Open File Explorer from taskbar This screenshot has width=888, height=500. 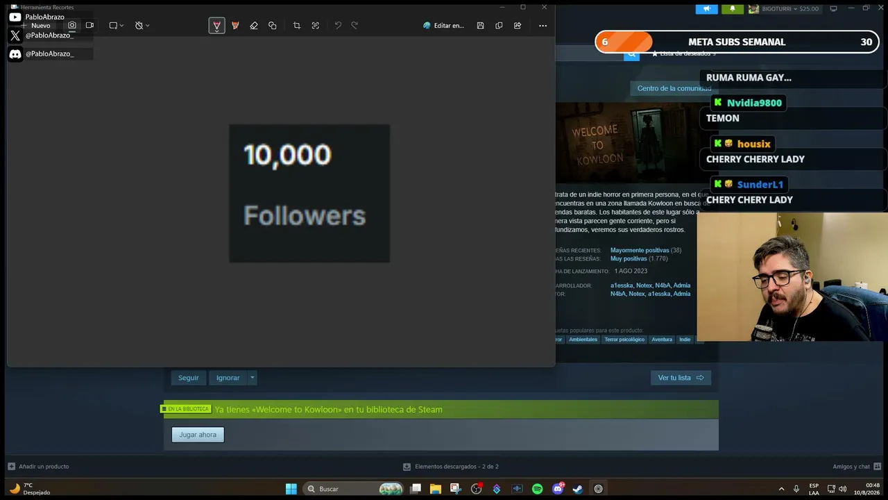436,489
